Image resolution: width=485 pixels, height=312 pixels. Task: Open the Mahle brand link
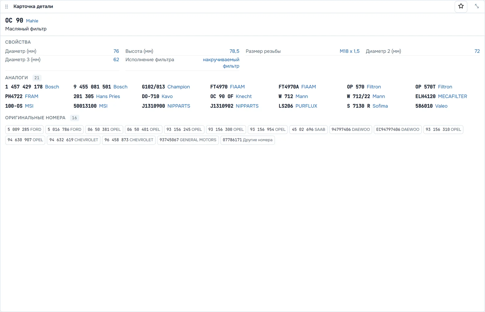[32, 21]
